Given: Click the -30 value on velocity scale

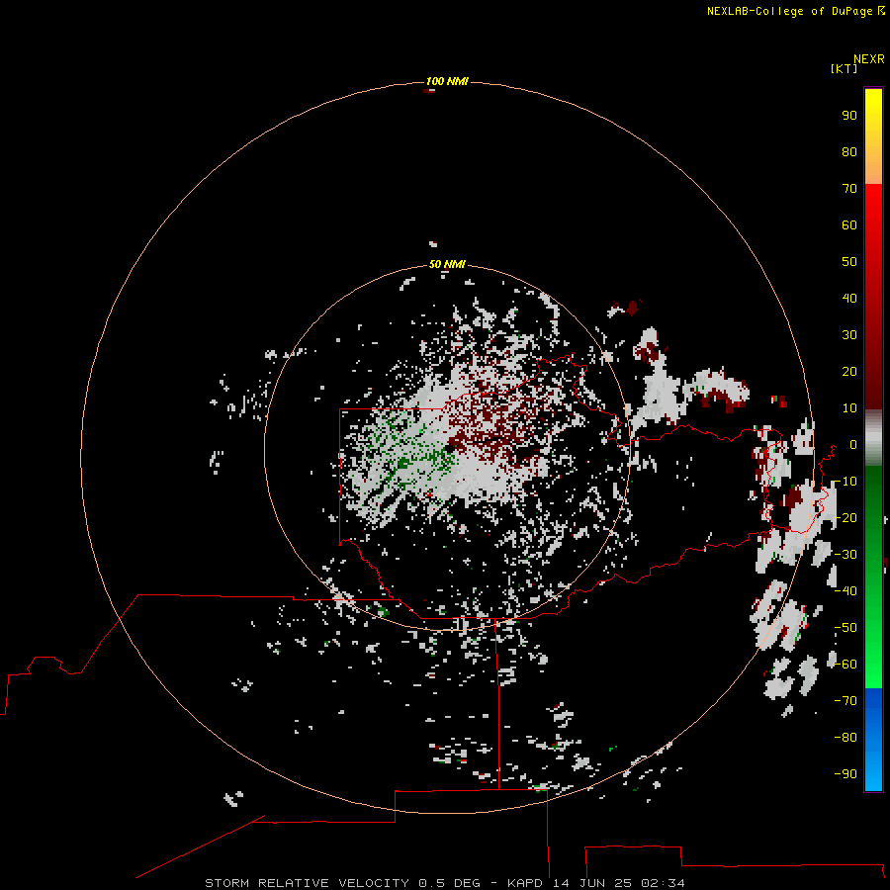Looking at the screenshot, I should 845,555.
